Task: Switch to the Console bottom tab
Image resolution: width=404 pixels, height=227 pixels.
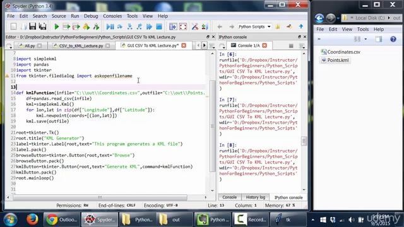Action: click(x=229, y=197)
